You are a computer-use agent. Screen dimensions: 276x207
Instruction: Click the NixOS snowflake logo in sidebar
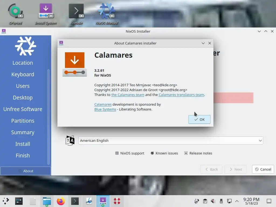point(26,46)
